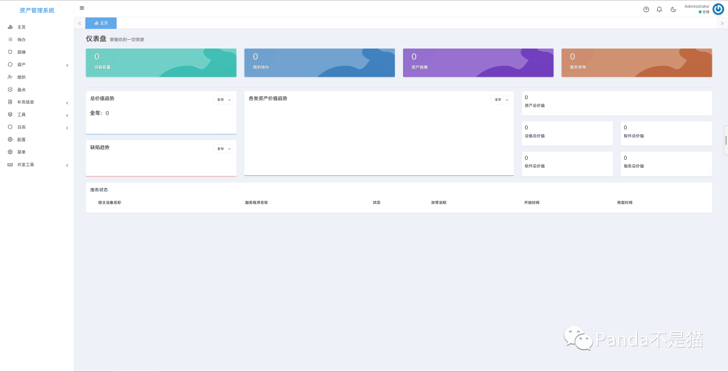Open the help question-mark icon
Screen dimensions: 728x372
(646, 9)
